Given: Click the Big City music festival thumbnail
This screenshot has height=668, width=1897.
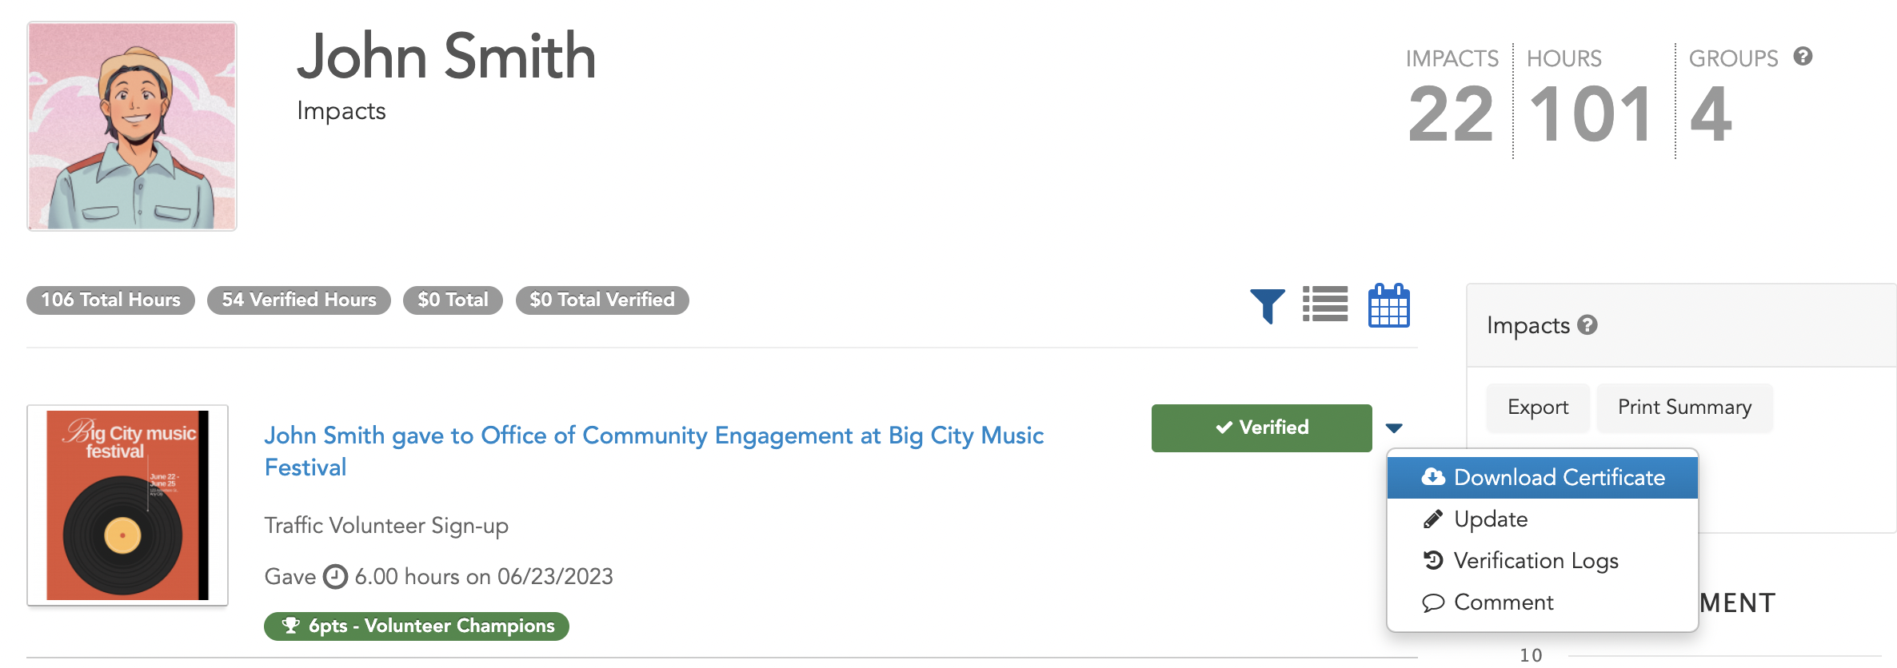Looking at the screenshot, I should tap(127, 505).
